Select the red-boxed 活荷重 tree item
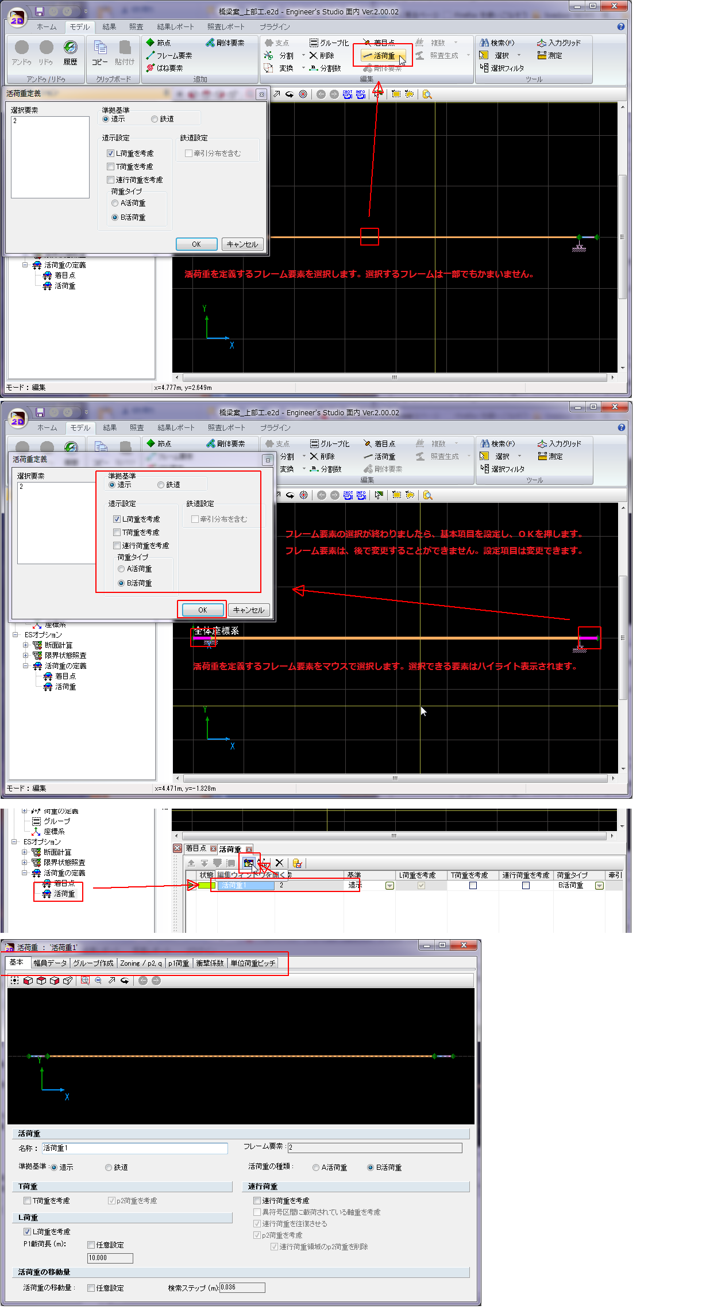 59,894
